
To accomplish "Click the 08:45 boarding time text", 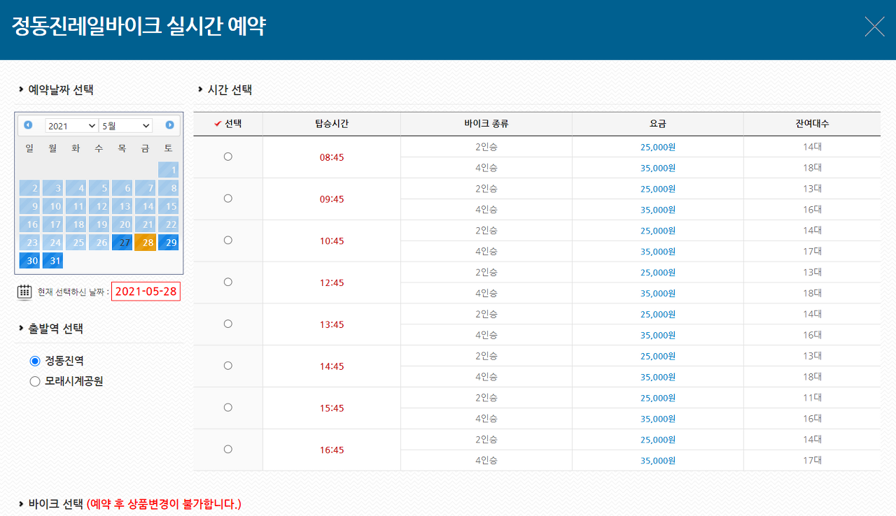I will point(332,157).
